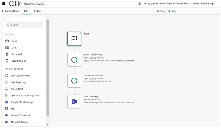
Task: Click the automation title text at top right
Action: pyautogui.click(x=179, y=4)
